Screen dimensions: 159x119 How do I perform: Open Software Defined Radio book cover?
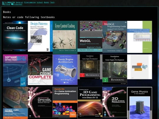click(x=15, y=71)
